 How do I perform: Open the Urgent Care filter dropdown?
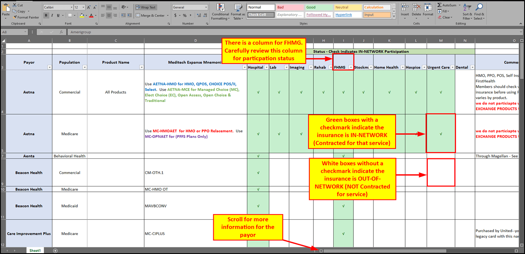tap(453, 67)
